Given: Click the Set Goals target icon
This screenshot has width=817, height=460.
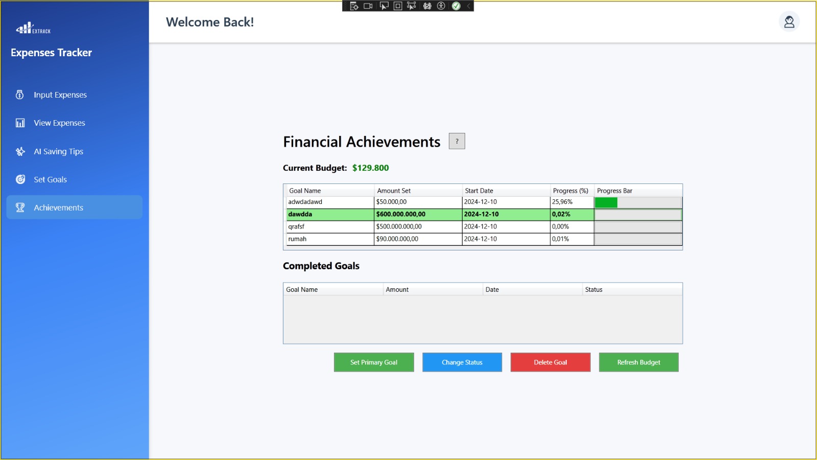Looking at the screenshot, I should (x=20, y=179).
